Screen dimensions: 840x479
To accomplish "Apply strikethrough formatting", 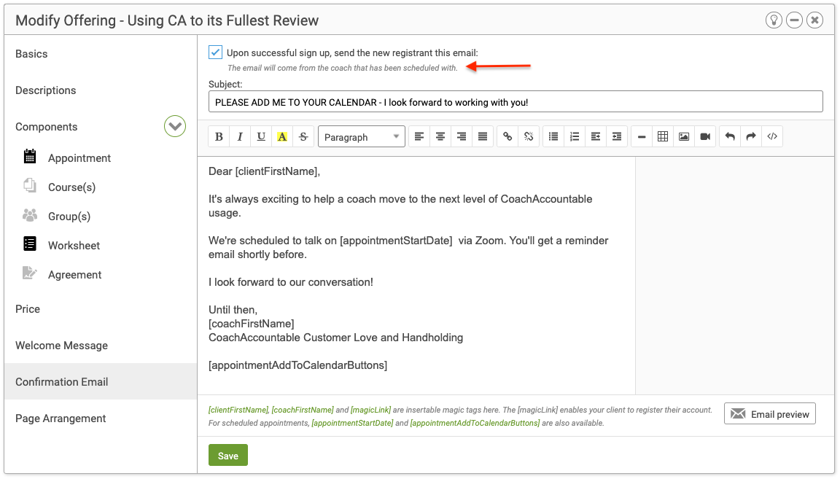I will click(303, 137).
